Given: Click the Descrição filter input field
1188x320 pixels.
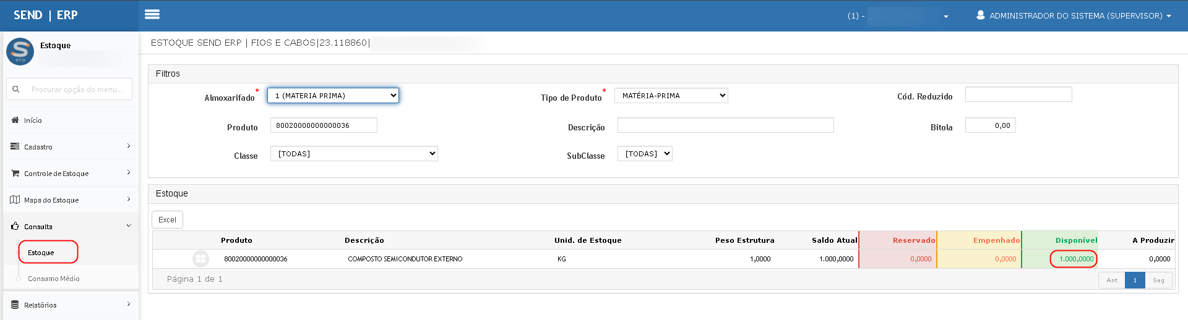Looking at the screenshot, I should (x=725, y=125).
